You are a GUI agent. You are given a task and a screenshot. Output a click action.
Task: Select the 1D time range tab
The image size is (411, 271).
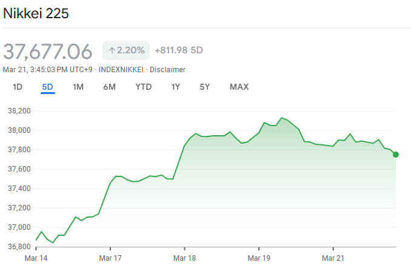pos(18,87)
